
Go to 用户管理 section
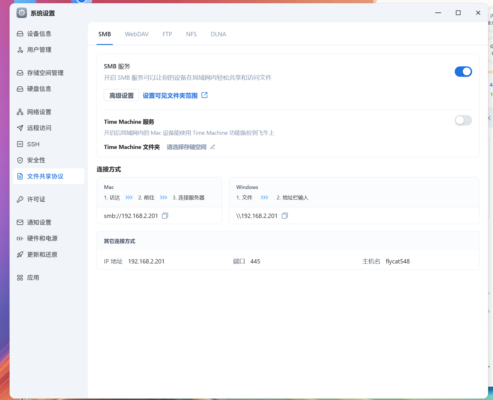[x=39, y=50]
